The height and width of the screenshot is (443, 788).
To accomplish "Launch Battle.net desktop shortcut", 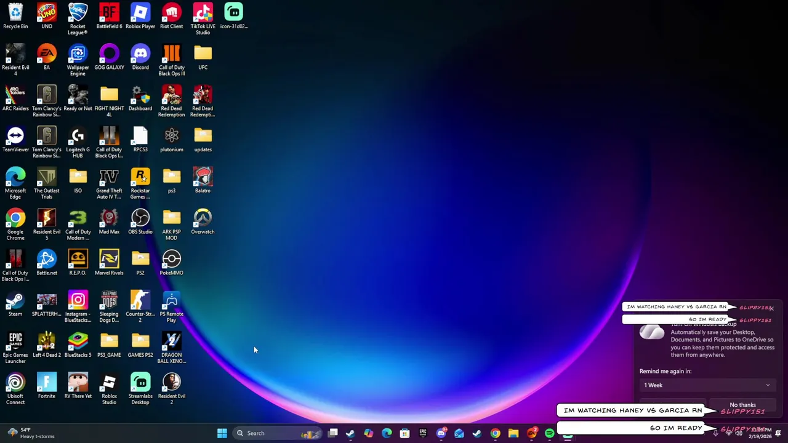I will coord(47,263).
